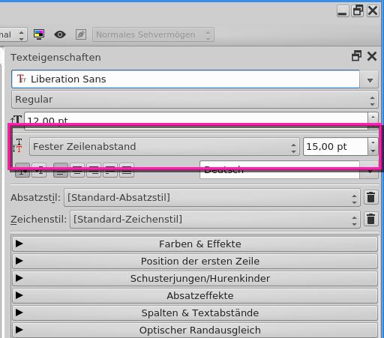Expand the Schusterjungen/Hurenkinder section
Screen dimensions: 384x338
(195, 278)
